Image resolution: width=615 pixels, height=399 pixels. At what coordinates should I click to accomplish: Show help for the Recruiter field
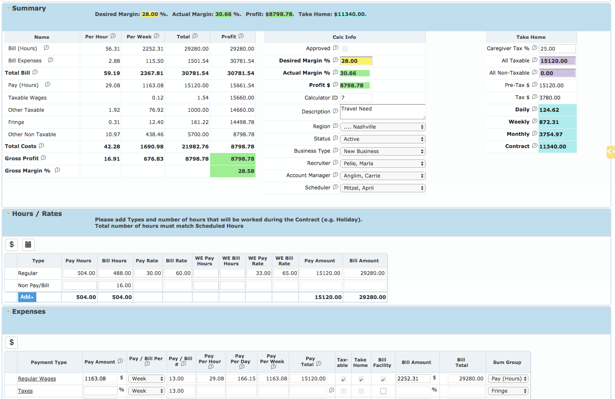point(336,163)
